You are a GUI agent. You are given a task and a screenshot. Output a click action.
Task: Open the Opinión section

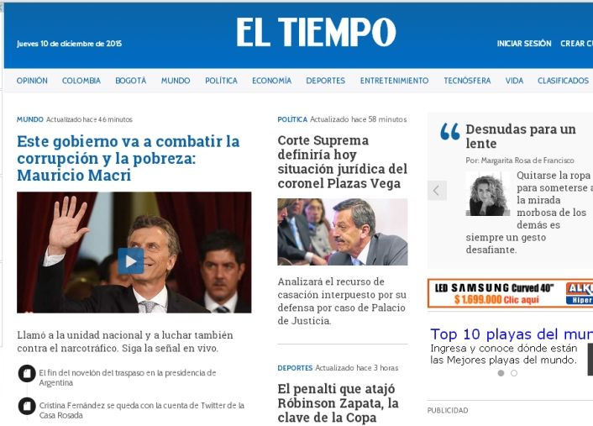pos(32,81)
